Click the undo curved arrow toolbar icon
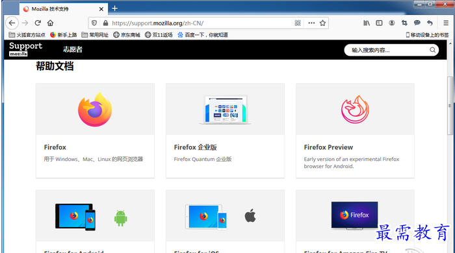Image resolution: width=455 pixels, height=253 pixels. (x=430, y=23)
